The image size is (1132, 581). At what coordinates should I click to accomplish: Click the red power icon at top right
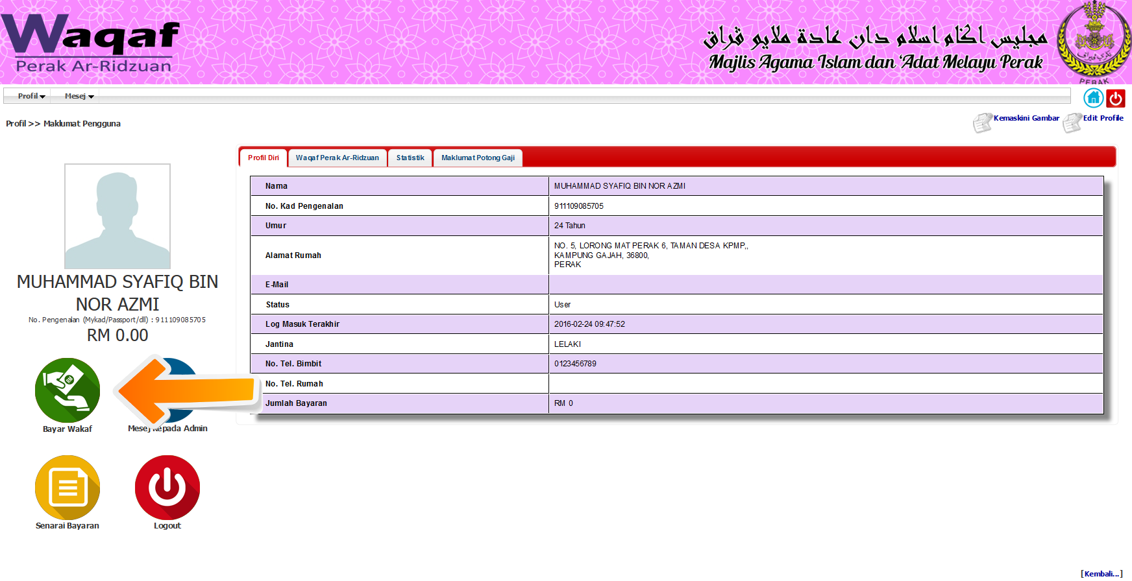(x=1116, y=99)
